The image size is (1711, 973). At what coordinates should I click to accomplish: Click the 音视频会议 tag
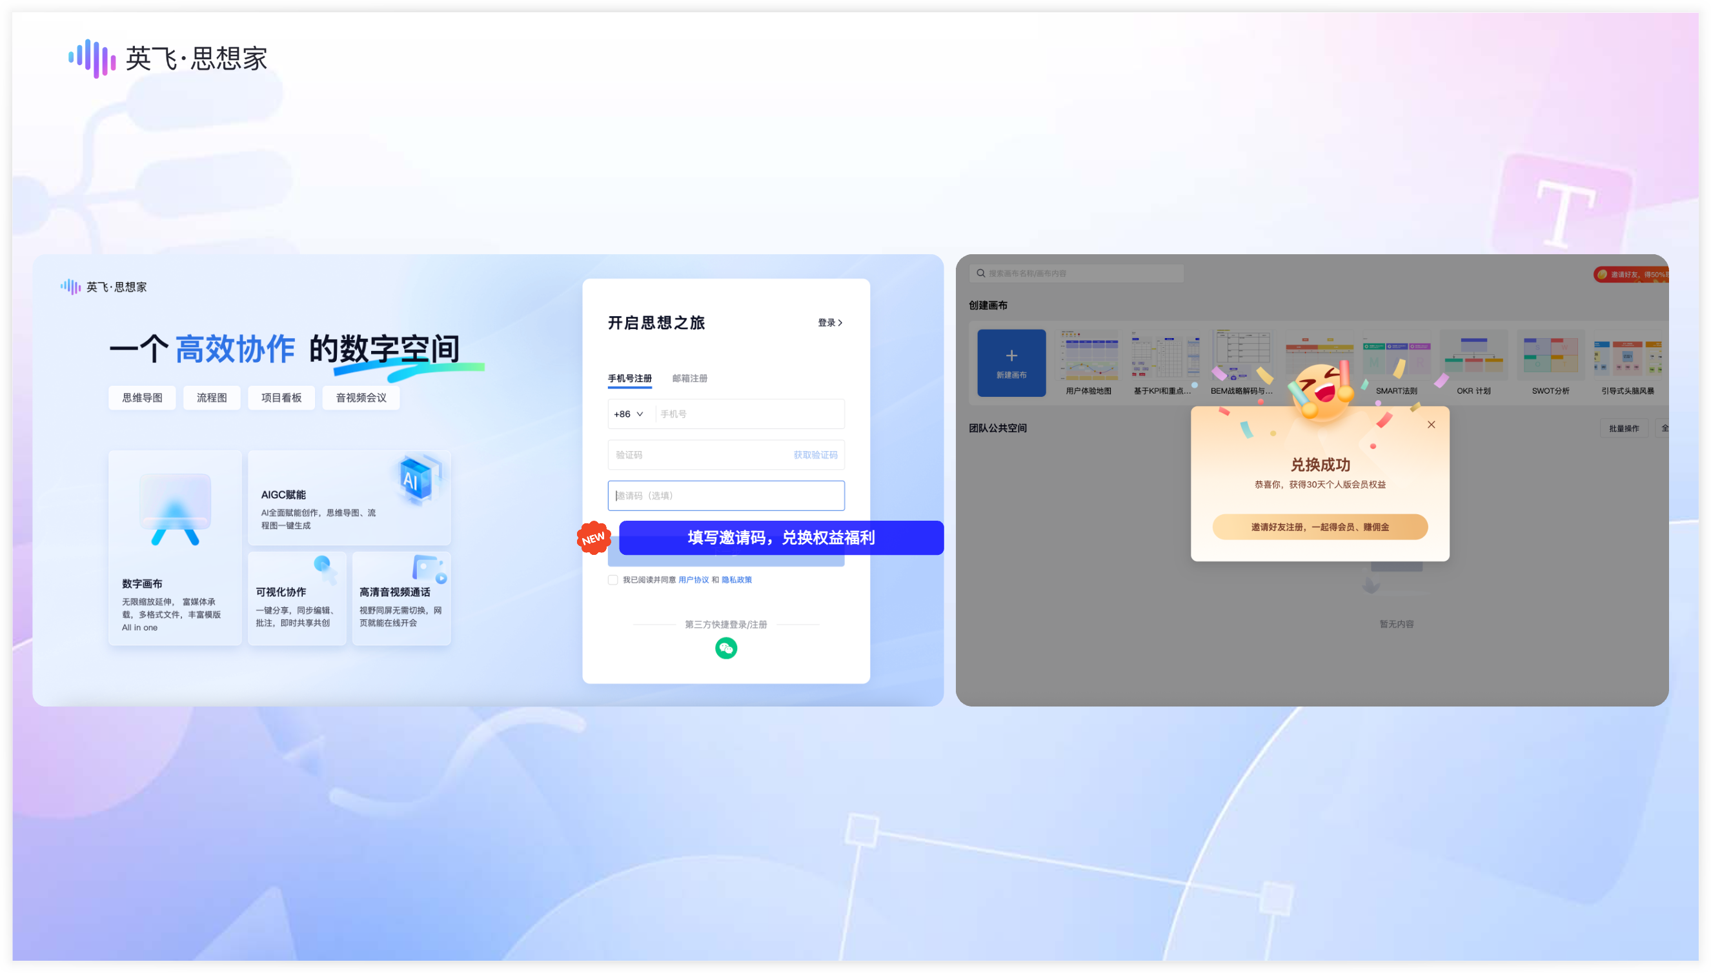361,397
